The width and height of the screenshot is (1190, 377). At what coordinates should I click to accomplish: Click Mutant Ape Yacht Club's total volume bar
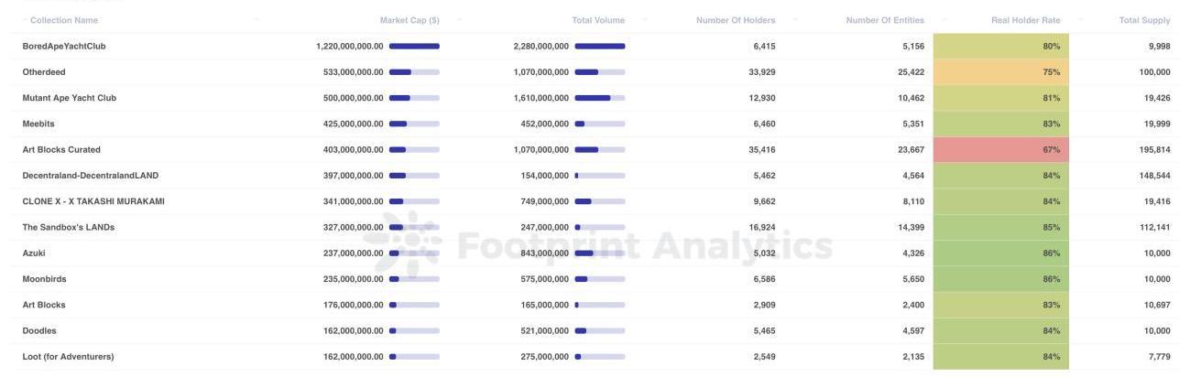(x=599, y=98)
